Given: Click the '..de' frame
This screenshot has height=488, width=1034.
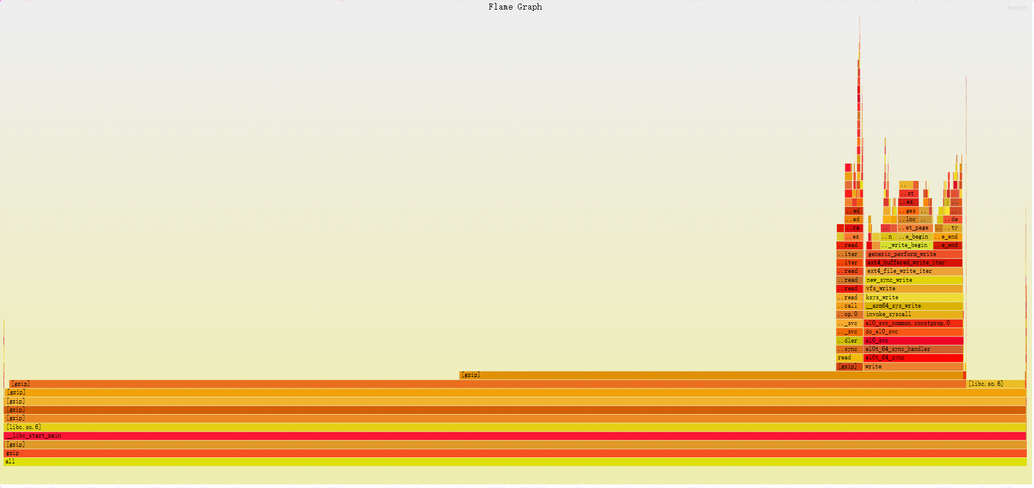Looking at the screenshot, I should pyautogui.click(x=953, y=219).
